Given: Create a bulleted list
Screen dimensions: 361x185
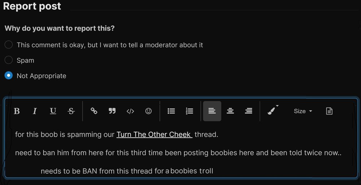Looking at the screenshot, I should [171, 111].
